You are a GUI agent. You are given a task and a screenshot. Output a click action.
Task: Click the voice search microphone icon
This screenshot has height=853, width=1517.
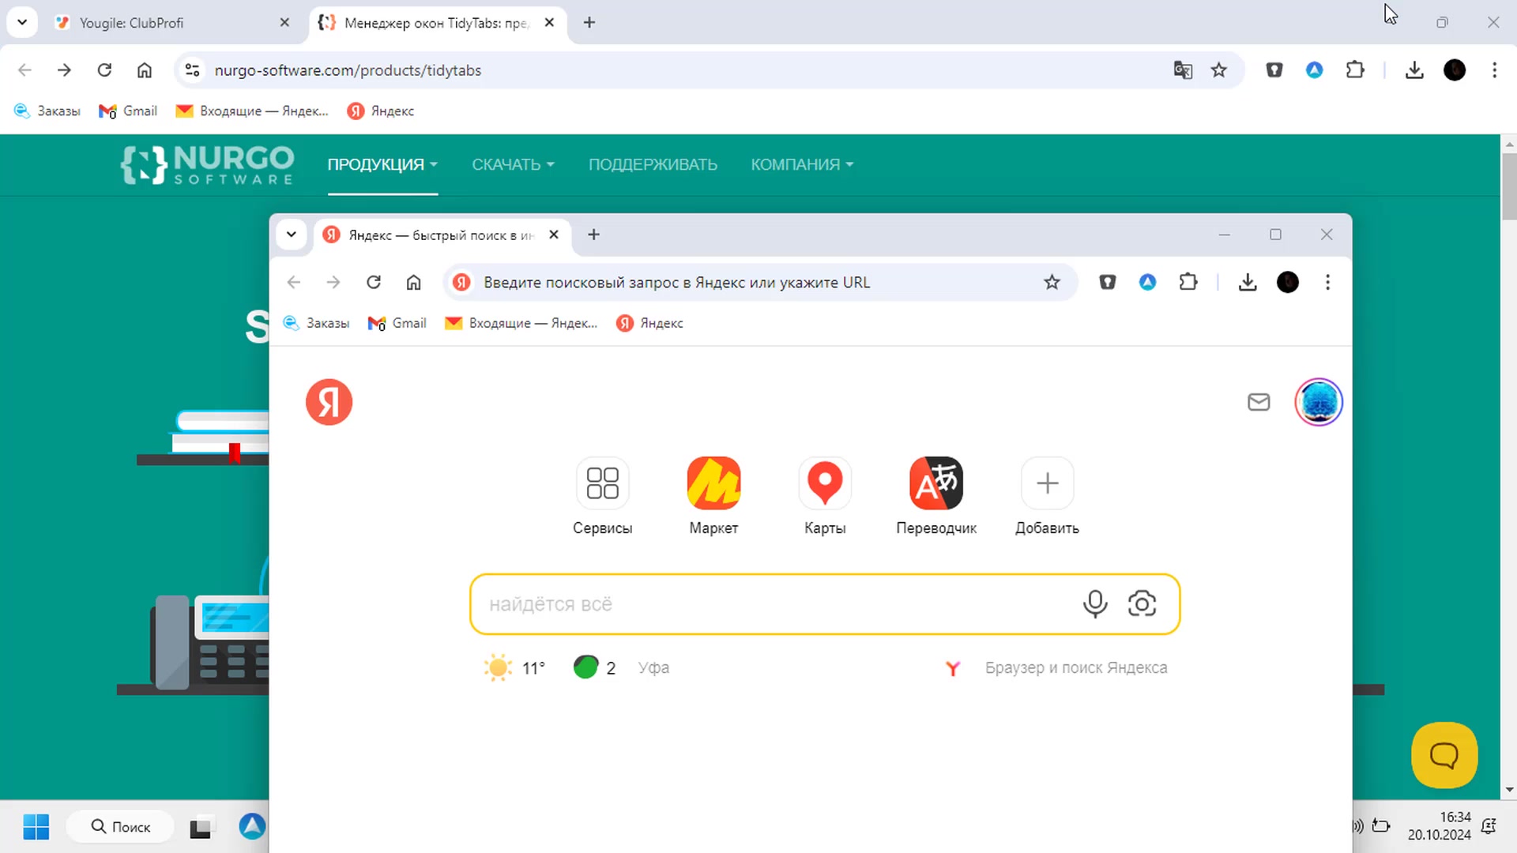coord(1095,604)
